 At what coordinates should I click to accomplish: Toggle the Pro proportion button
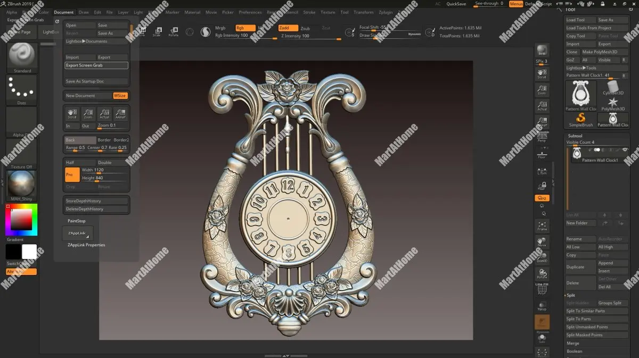(72, 174)
